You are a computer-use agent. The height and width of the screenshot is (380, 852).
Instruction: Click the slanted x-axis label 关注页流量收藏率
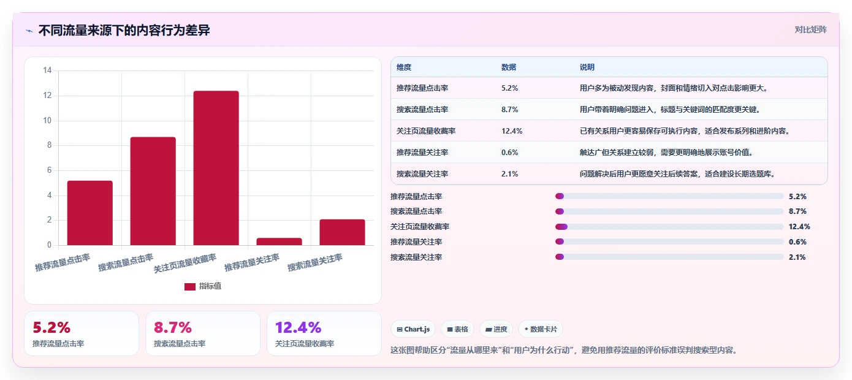click(x=185, y=264)
